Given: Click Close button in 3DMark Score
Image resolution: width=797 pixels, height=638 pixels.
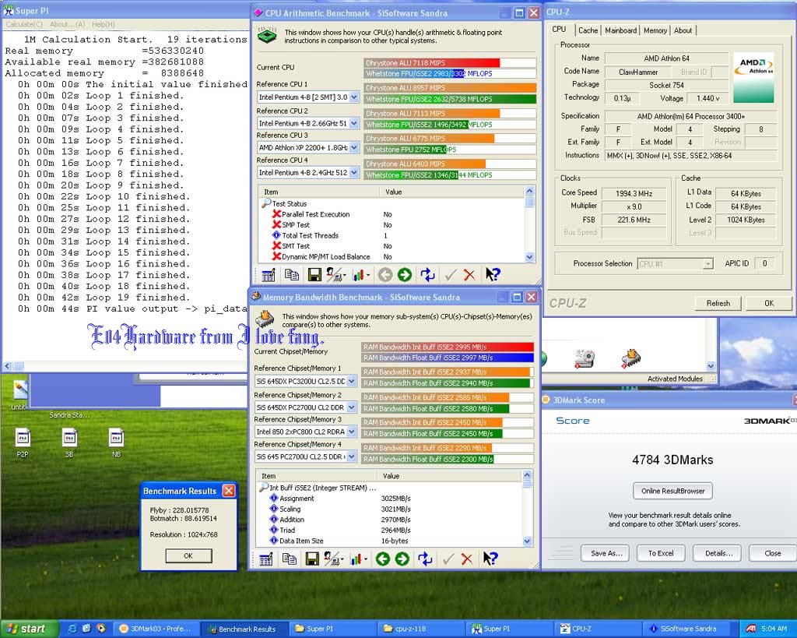Looking at the screenshot, I should [773, 553].
